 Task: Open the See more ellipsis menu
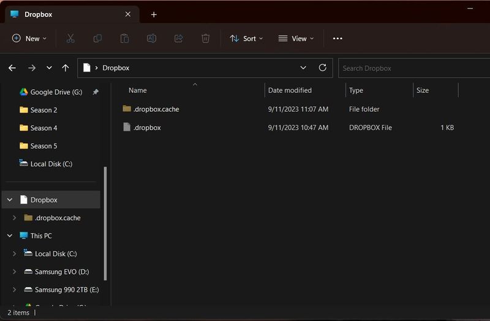click(x=337, y=39)
